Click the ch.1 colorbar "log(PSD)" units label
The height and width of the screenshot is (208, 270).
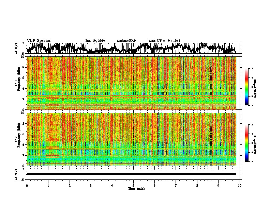tap(255, 89)
